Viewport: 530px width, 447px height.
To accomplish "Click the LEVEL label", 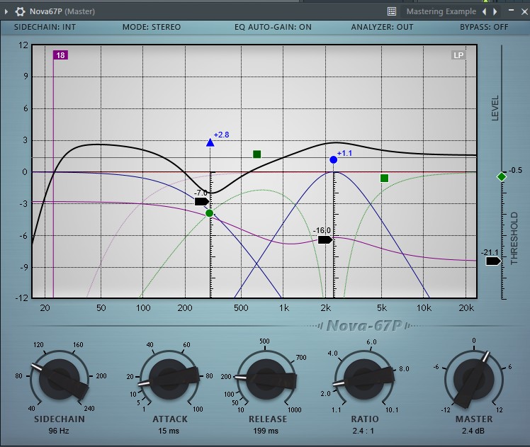I will click(x=495, y=108).
